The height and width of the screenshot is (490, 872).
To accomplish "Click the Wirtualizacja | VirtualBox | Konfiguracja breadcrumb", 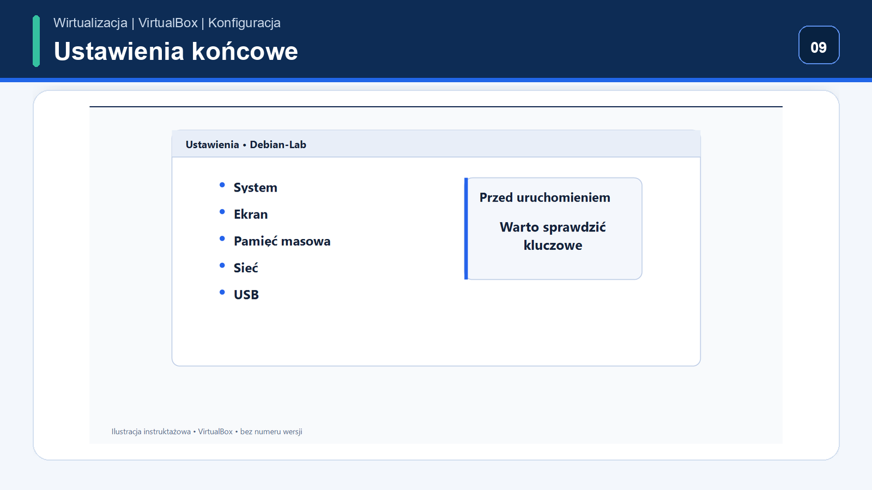I will [x=167, y=23].
